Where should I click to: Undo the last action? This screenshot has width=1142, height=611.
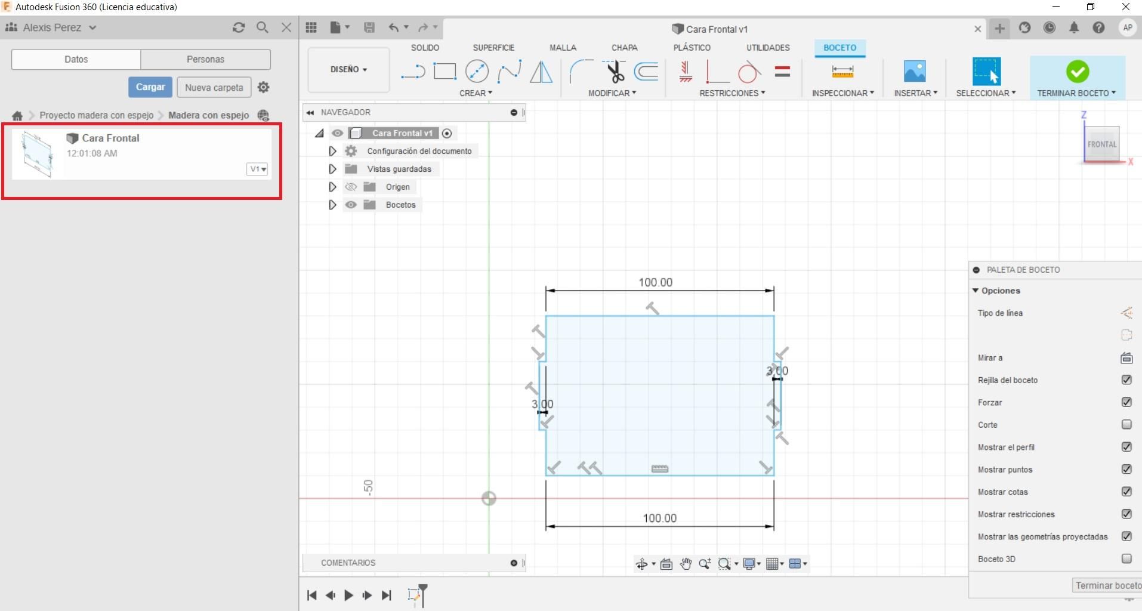tap(393, 27)
